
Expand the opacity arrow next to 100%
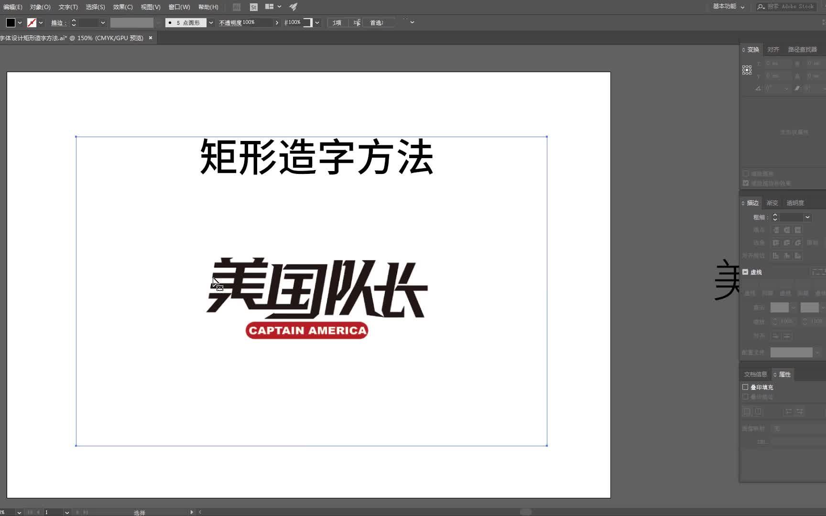tap(277, 22)
